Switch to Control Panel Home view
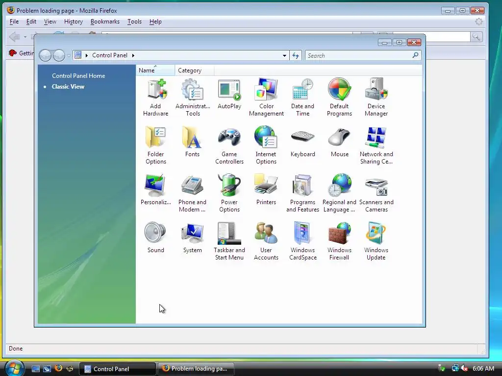Image resolution: width=502 pixels, height=376 pixels. pyautogui.click(x=78, y=76)
